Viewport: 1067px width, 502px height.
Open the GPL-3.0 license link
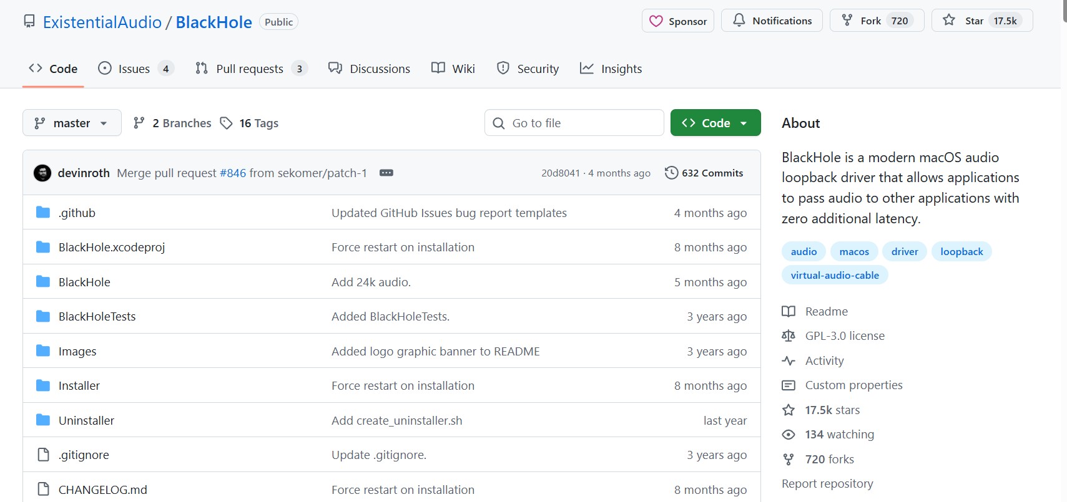(x=844, y=335)
